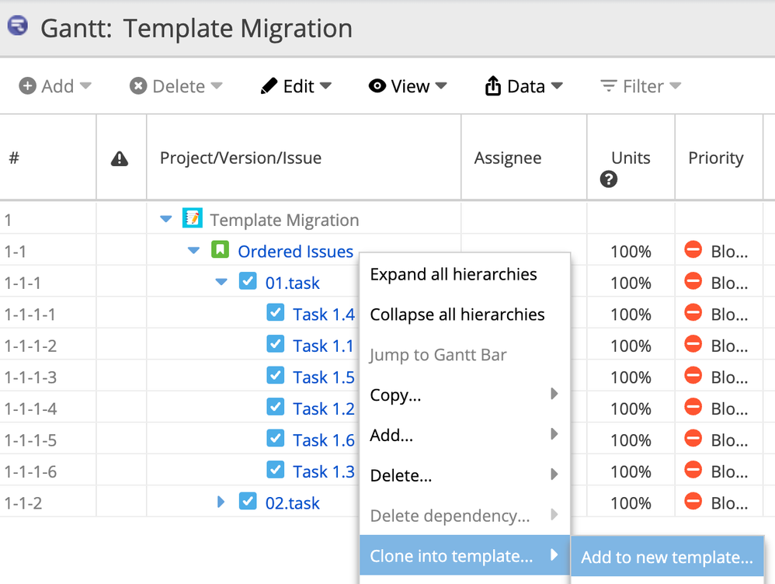
Task: Click the task checkbox icon beside Task 1.4
Action: coord(276,312)
